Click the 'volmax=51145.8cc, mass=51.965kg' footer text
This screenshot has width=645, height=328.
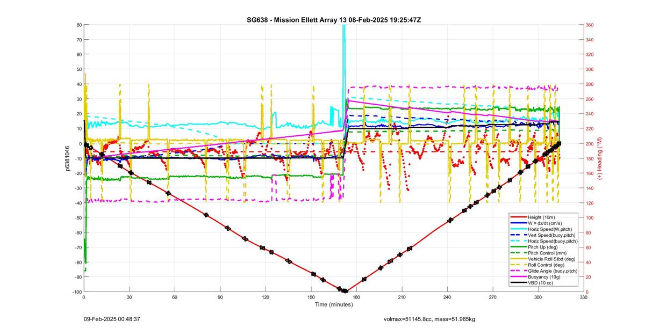pos(429,319)
